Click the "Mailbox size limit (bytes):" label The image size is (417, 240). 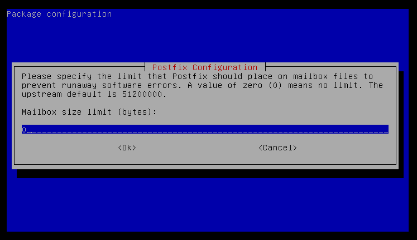pyautogui.click(x=89, y=112)
